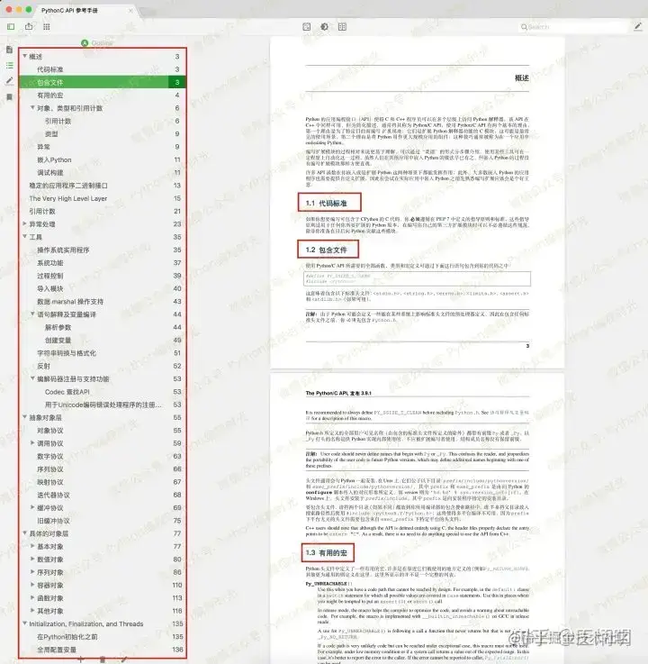Screen dimensions: 648x664
Task: Collapse 对象、类型和引用计数 outline node
Action: pos(32,107)
